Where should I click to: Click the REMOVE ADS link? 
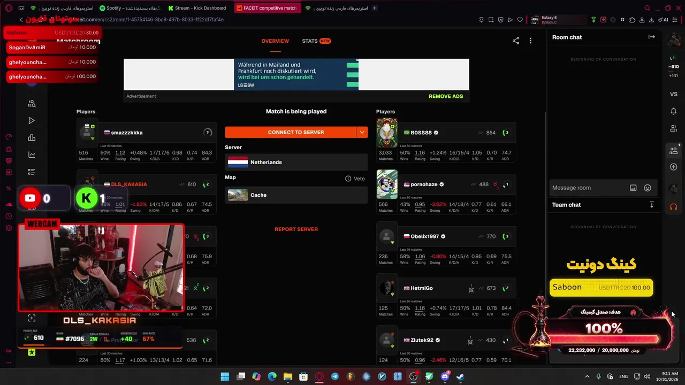point(446,96)
